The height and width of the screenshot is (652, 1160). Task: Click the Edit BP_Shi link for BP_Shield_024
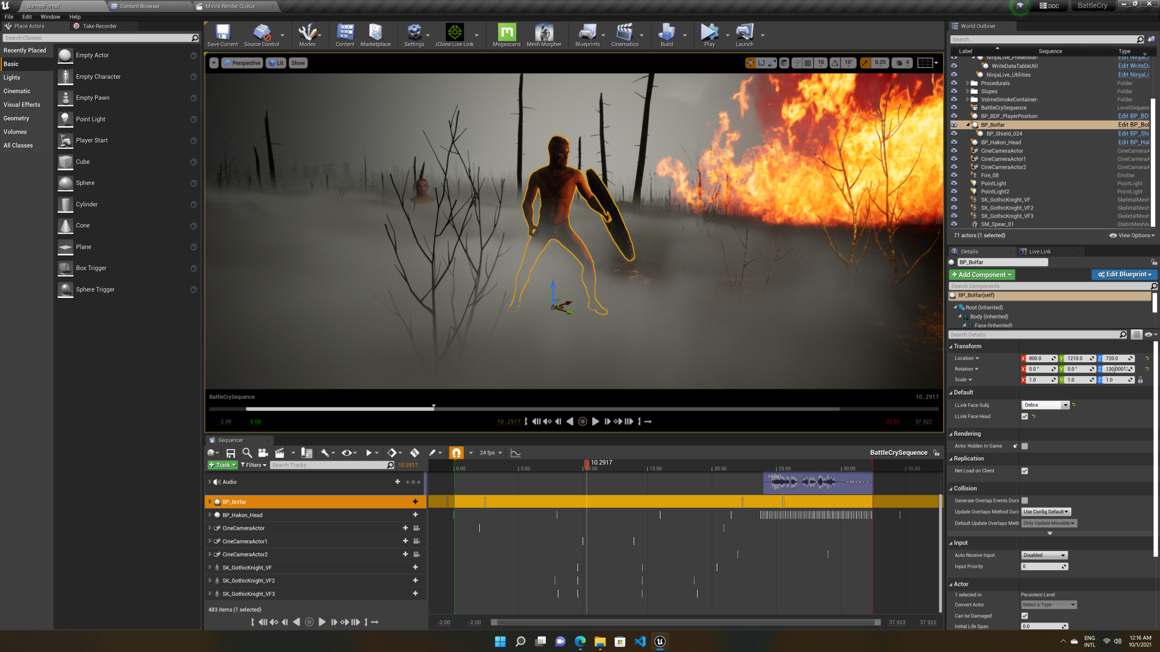tap(1133, 133)
